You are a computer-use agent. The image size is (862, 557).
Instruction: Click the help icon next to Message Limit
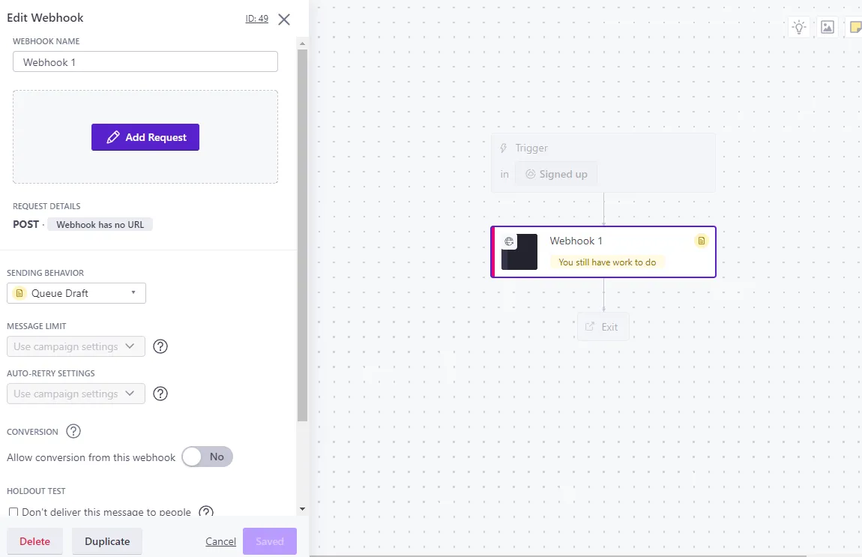click(x=160, y=346)
